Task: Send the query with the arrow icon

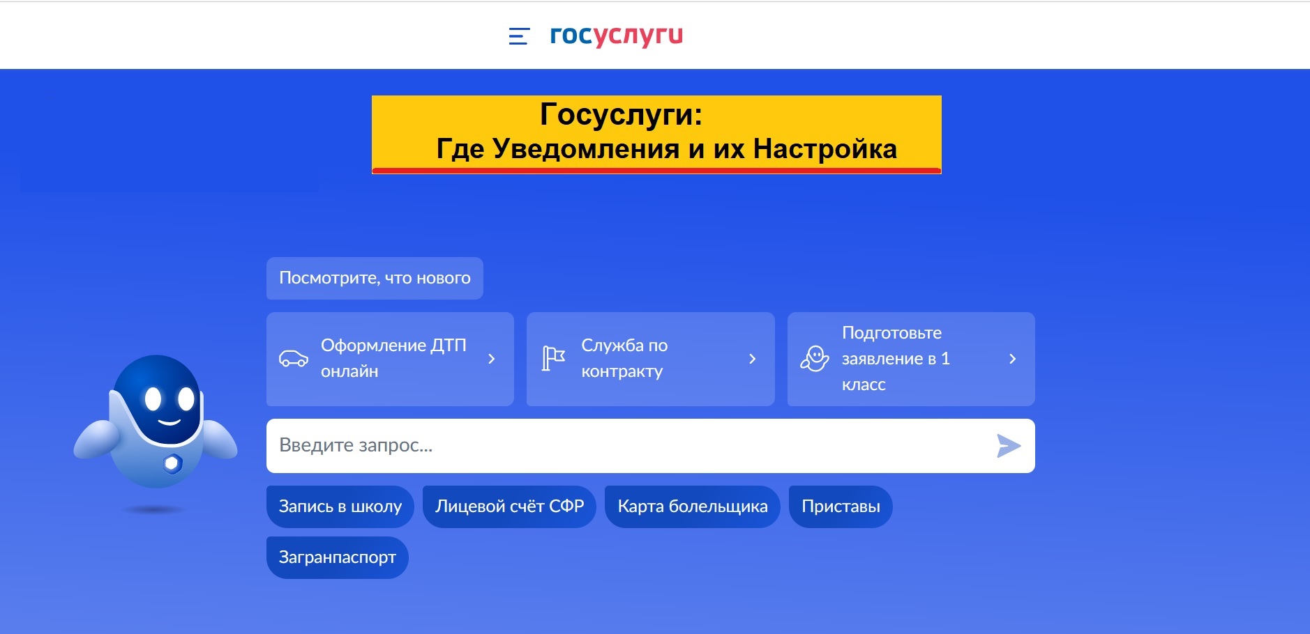Action: click(1009, 446)
